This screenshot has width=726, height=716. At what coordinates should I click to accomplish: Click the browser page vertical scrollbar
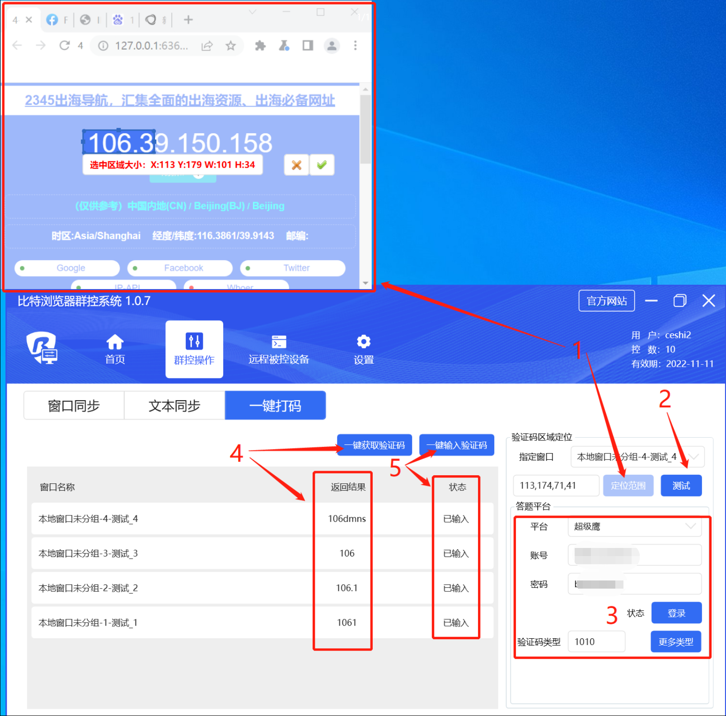(365, 131)
